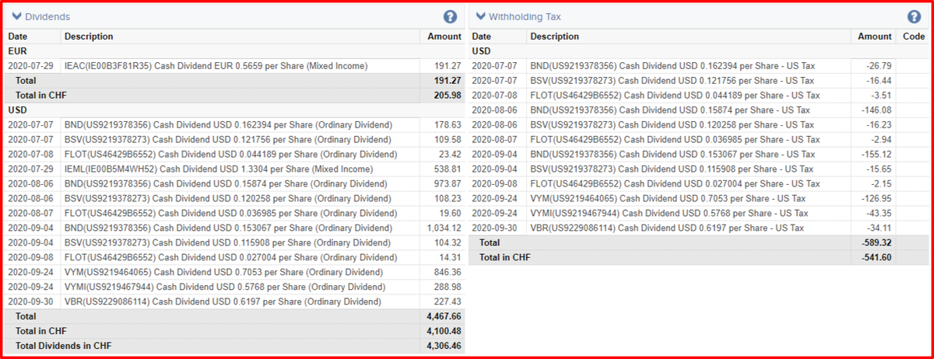934x359 pixels.
Task: Click the Amount column header in Withholding Tax
Action: click(875, 37)
